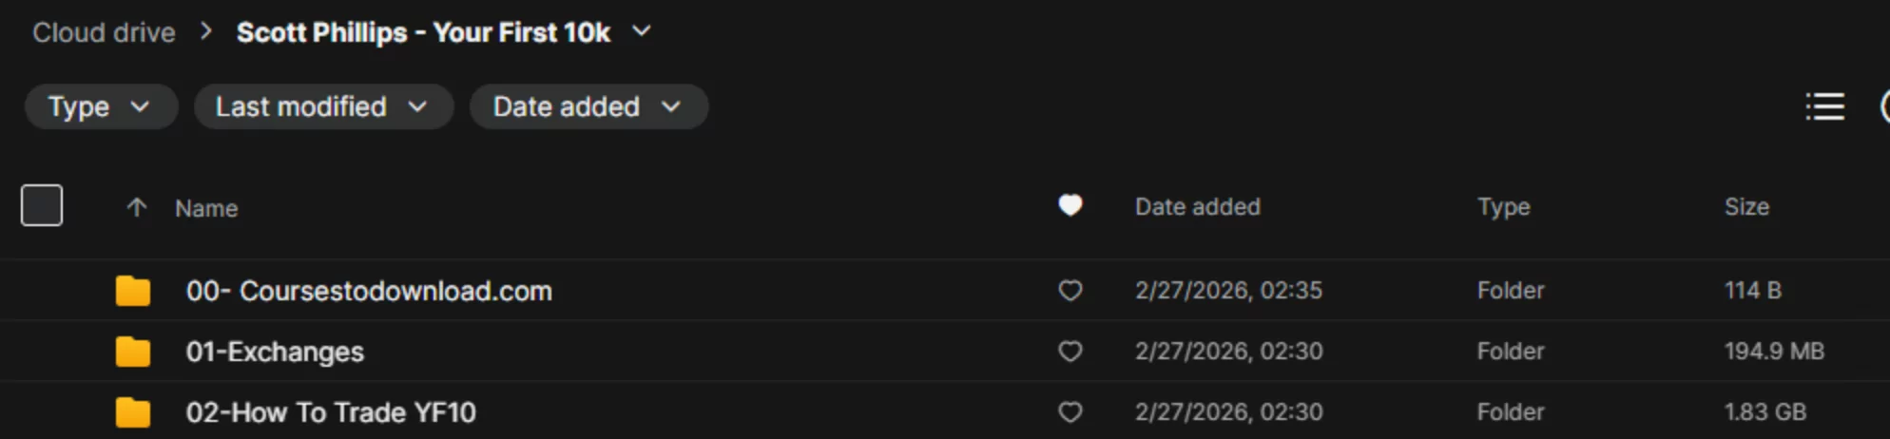Click the folder icon for 00- Coursestodownload.com
The image size is (1890, 439).
point(133,291)
